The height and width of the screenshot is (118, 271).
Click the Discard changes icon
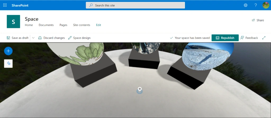pyautogui.click(x=40, y=38)
